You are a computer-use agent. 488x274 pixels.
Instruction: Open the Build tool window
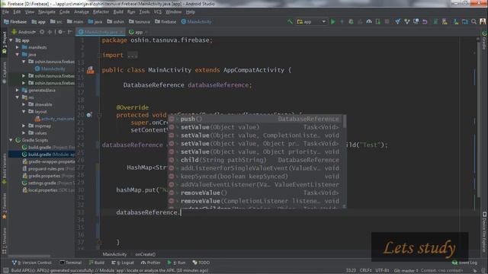(97, 263)
